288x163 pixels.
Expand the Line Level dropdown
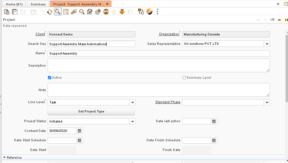pos(132,102)
